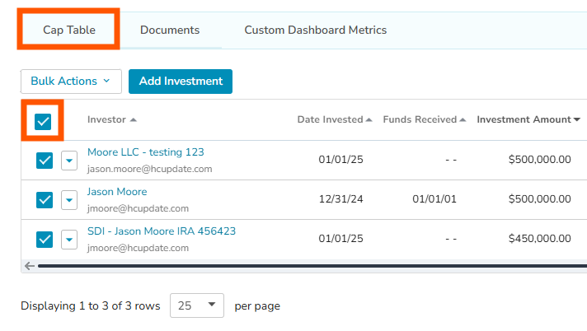The image size is (587, 331).
Task: Open Bulk Actions dropdown
Action: pyautogui.click(x=71, y=82)
